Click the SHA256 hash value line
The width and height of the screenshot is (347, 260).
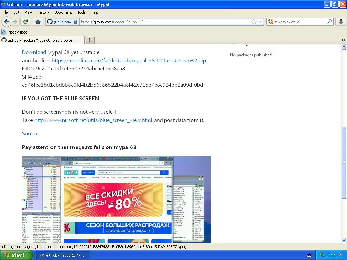[x=113, y=85]
